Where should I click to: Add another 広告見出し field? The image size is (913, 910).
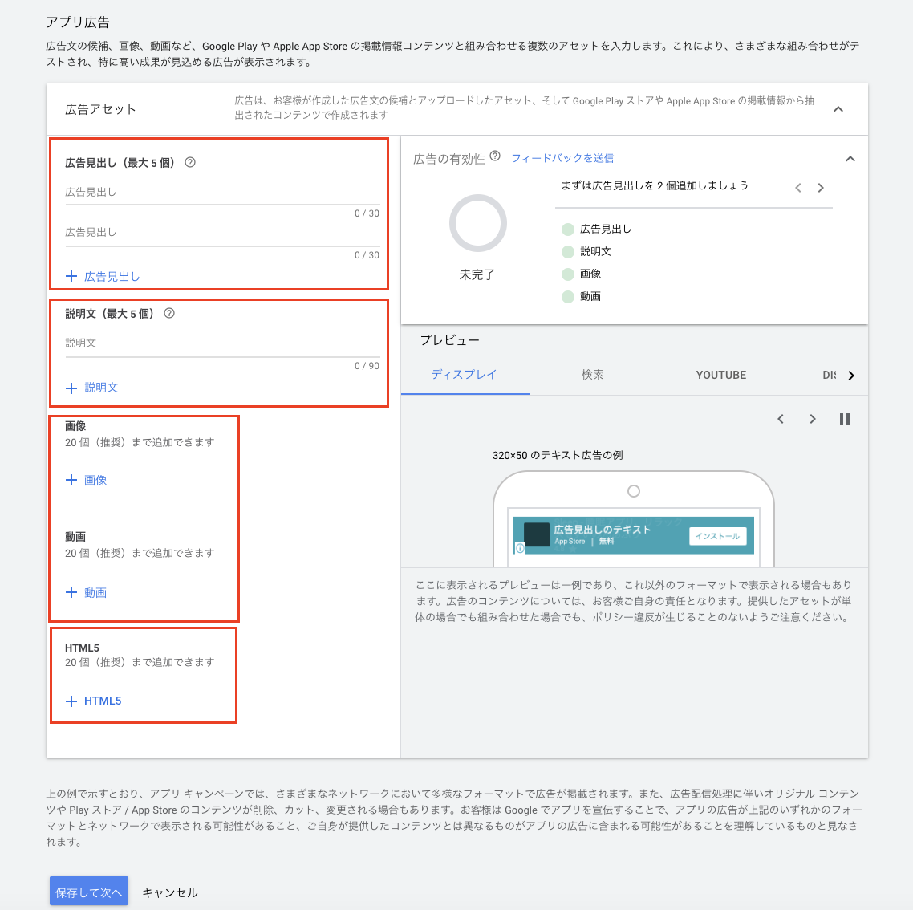click(x=103, y=277)
